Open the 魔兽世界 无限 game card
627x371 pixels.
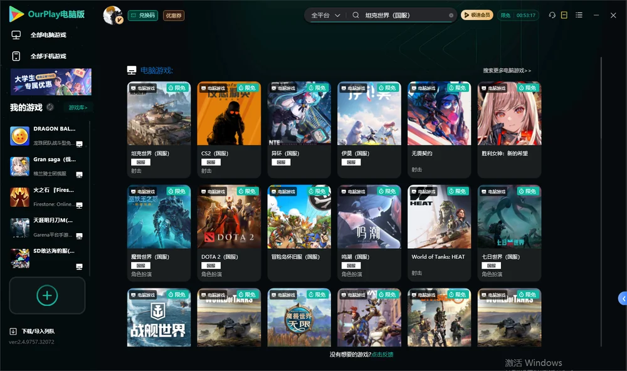pyautogui.click(x=299, y=318)
